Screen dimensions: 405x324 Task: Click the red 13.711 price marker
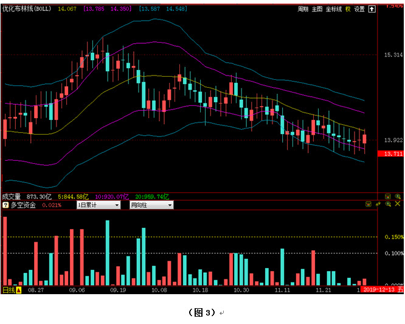[x=390, y=154]
